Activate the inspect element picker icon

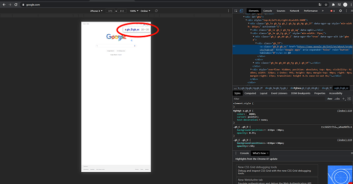point(236,11)
